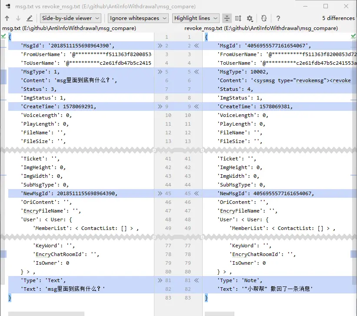Image resolution: width=357 pixels, height=316 pixels.
Task: Click right Content sysmsg revokemsg line
Action: 280,80
